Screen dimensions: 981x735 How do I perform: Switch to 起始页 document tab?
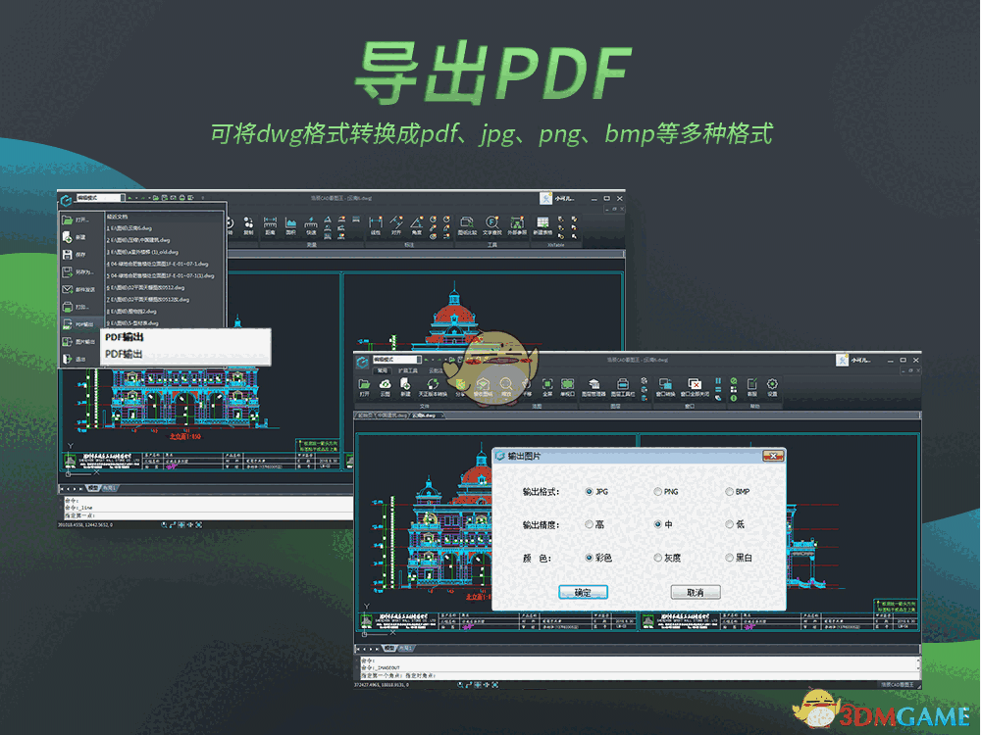(365, 415)
